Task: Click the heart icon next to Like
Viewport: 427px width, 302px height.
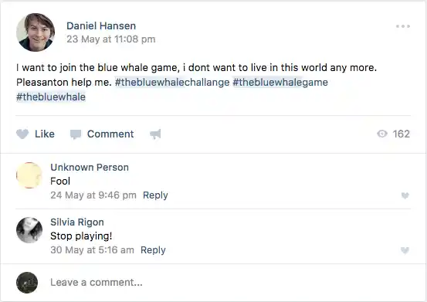Action: tap(22, 134)
